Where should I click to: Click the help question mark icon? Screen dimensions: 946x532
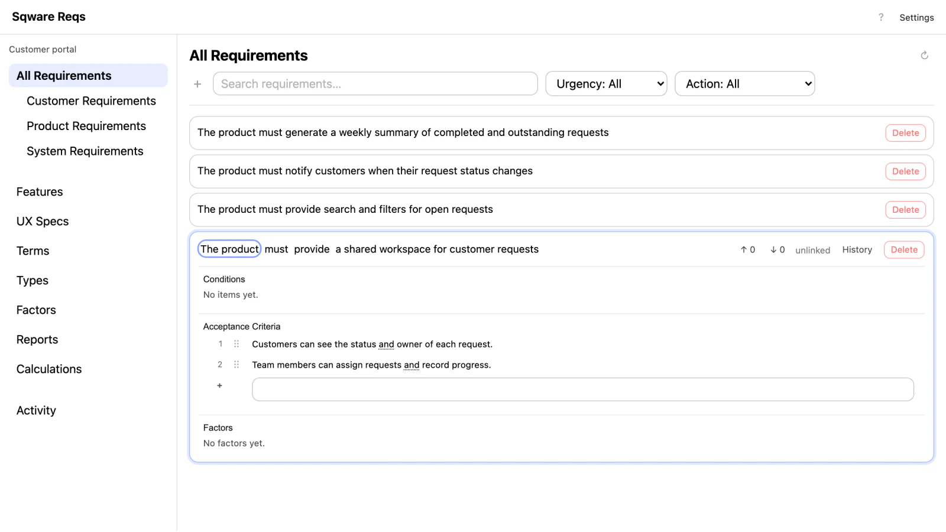point(881,17)
